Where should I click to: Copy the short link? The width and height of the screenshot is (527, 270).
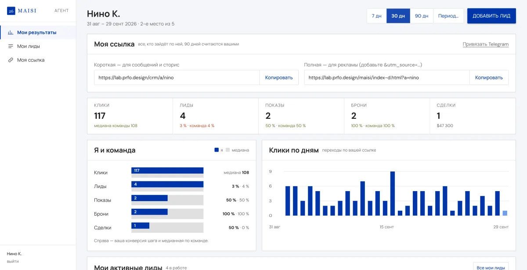click(x=279, y=78)
